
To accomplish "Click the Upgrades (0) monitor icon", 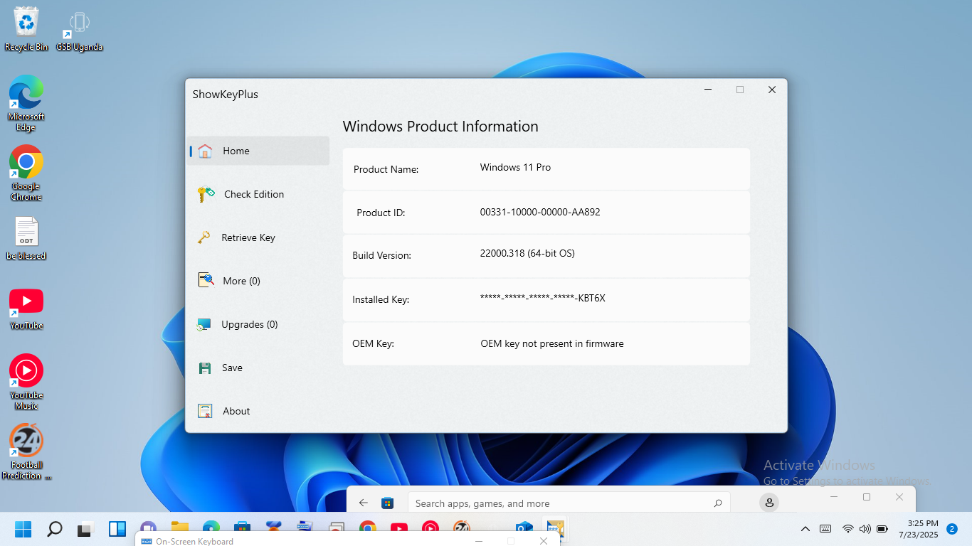I will [204, 324].
